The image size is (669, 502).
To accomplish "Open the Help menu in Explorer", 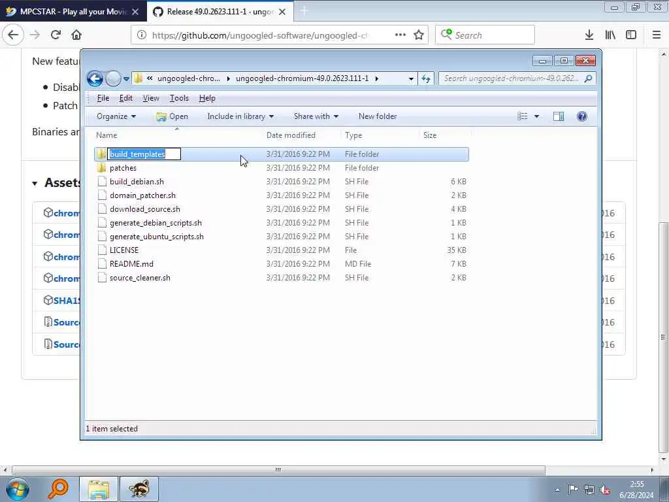I will [x=207, y=98].
